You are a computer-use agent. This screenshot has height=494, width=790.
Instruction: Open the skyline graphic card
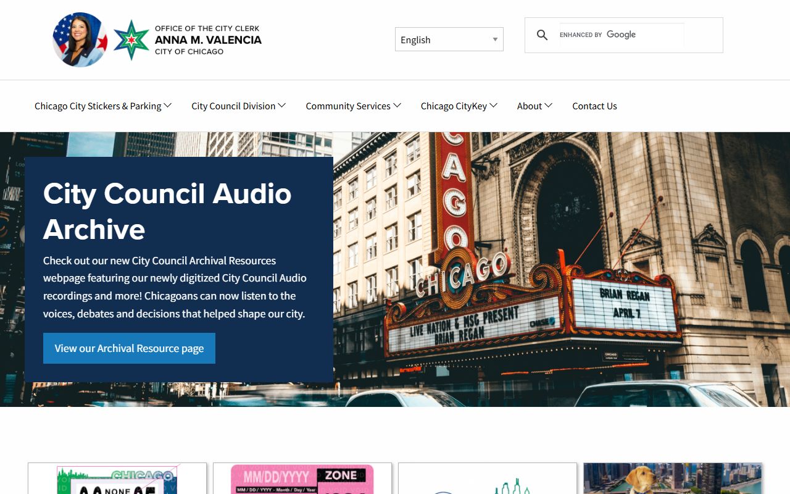point(488,479)
